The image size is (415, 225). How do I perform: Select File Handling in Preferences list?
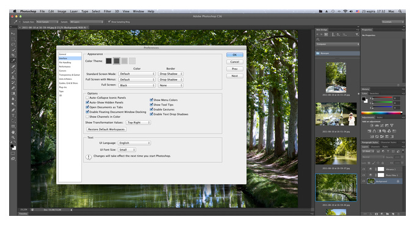point(65,62)
